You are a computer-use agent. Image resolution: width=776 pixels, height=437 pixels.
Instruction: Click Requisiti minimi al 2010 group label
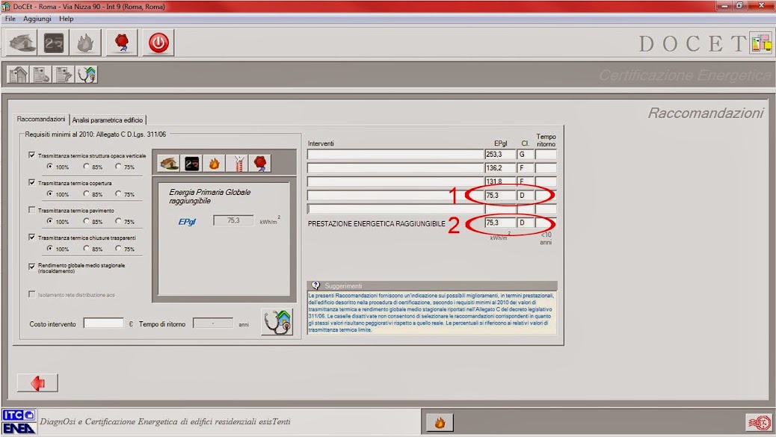pyautogui.click(x=96, y=134)
